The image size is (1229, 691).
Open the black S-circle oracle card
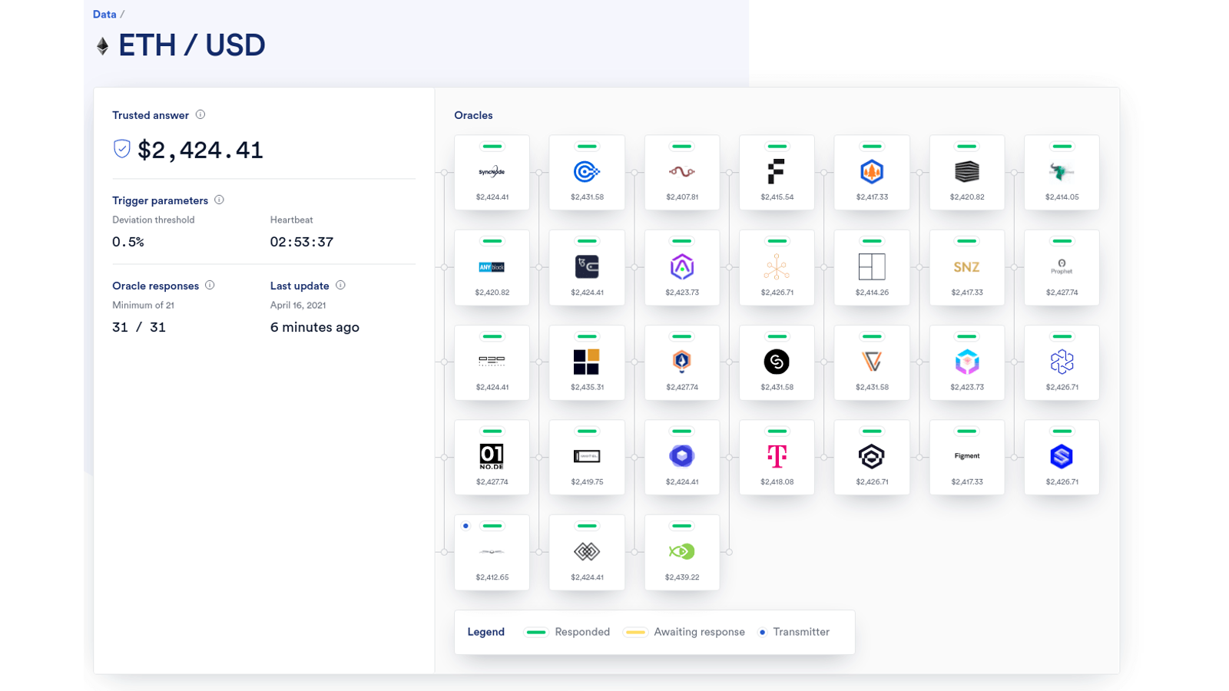pyautogui.click(x=777, y=362)
